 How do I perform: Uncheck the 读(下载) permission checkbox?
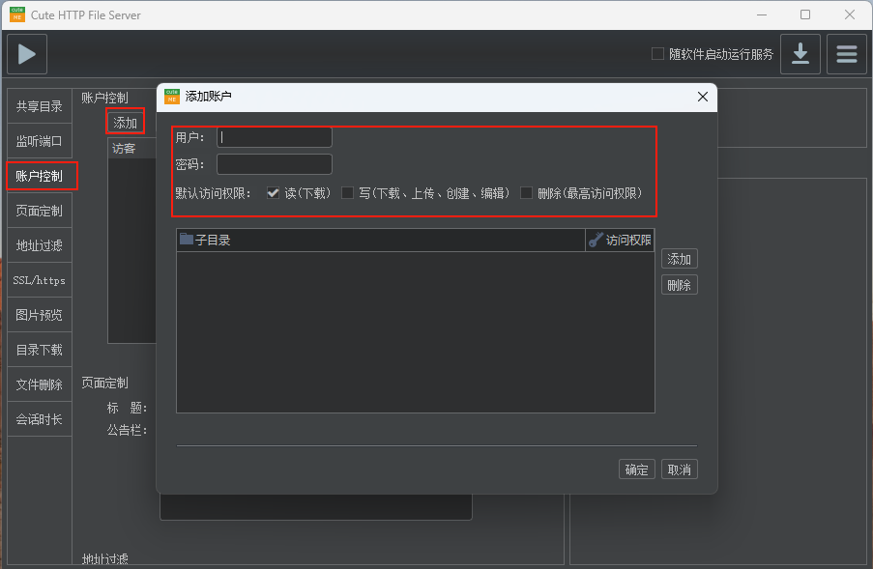coord(273,192)
